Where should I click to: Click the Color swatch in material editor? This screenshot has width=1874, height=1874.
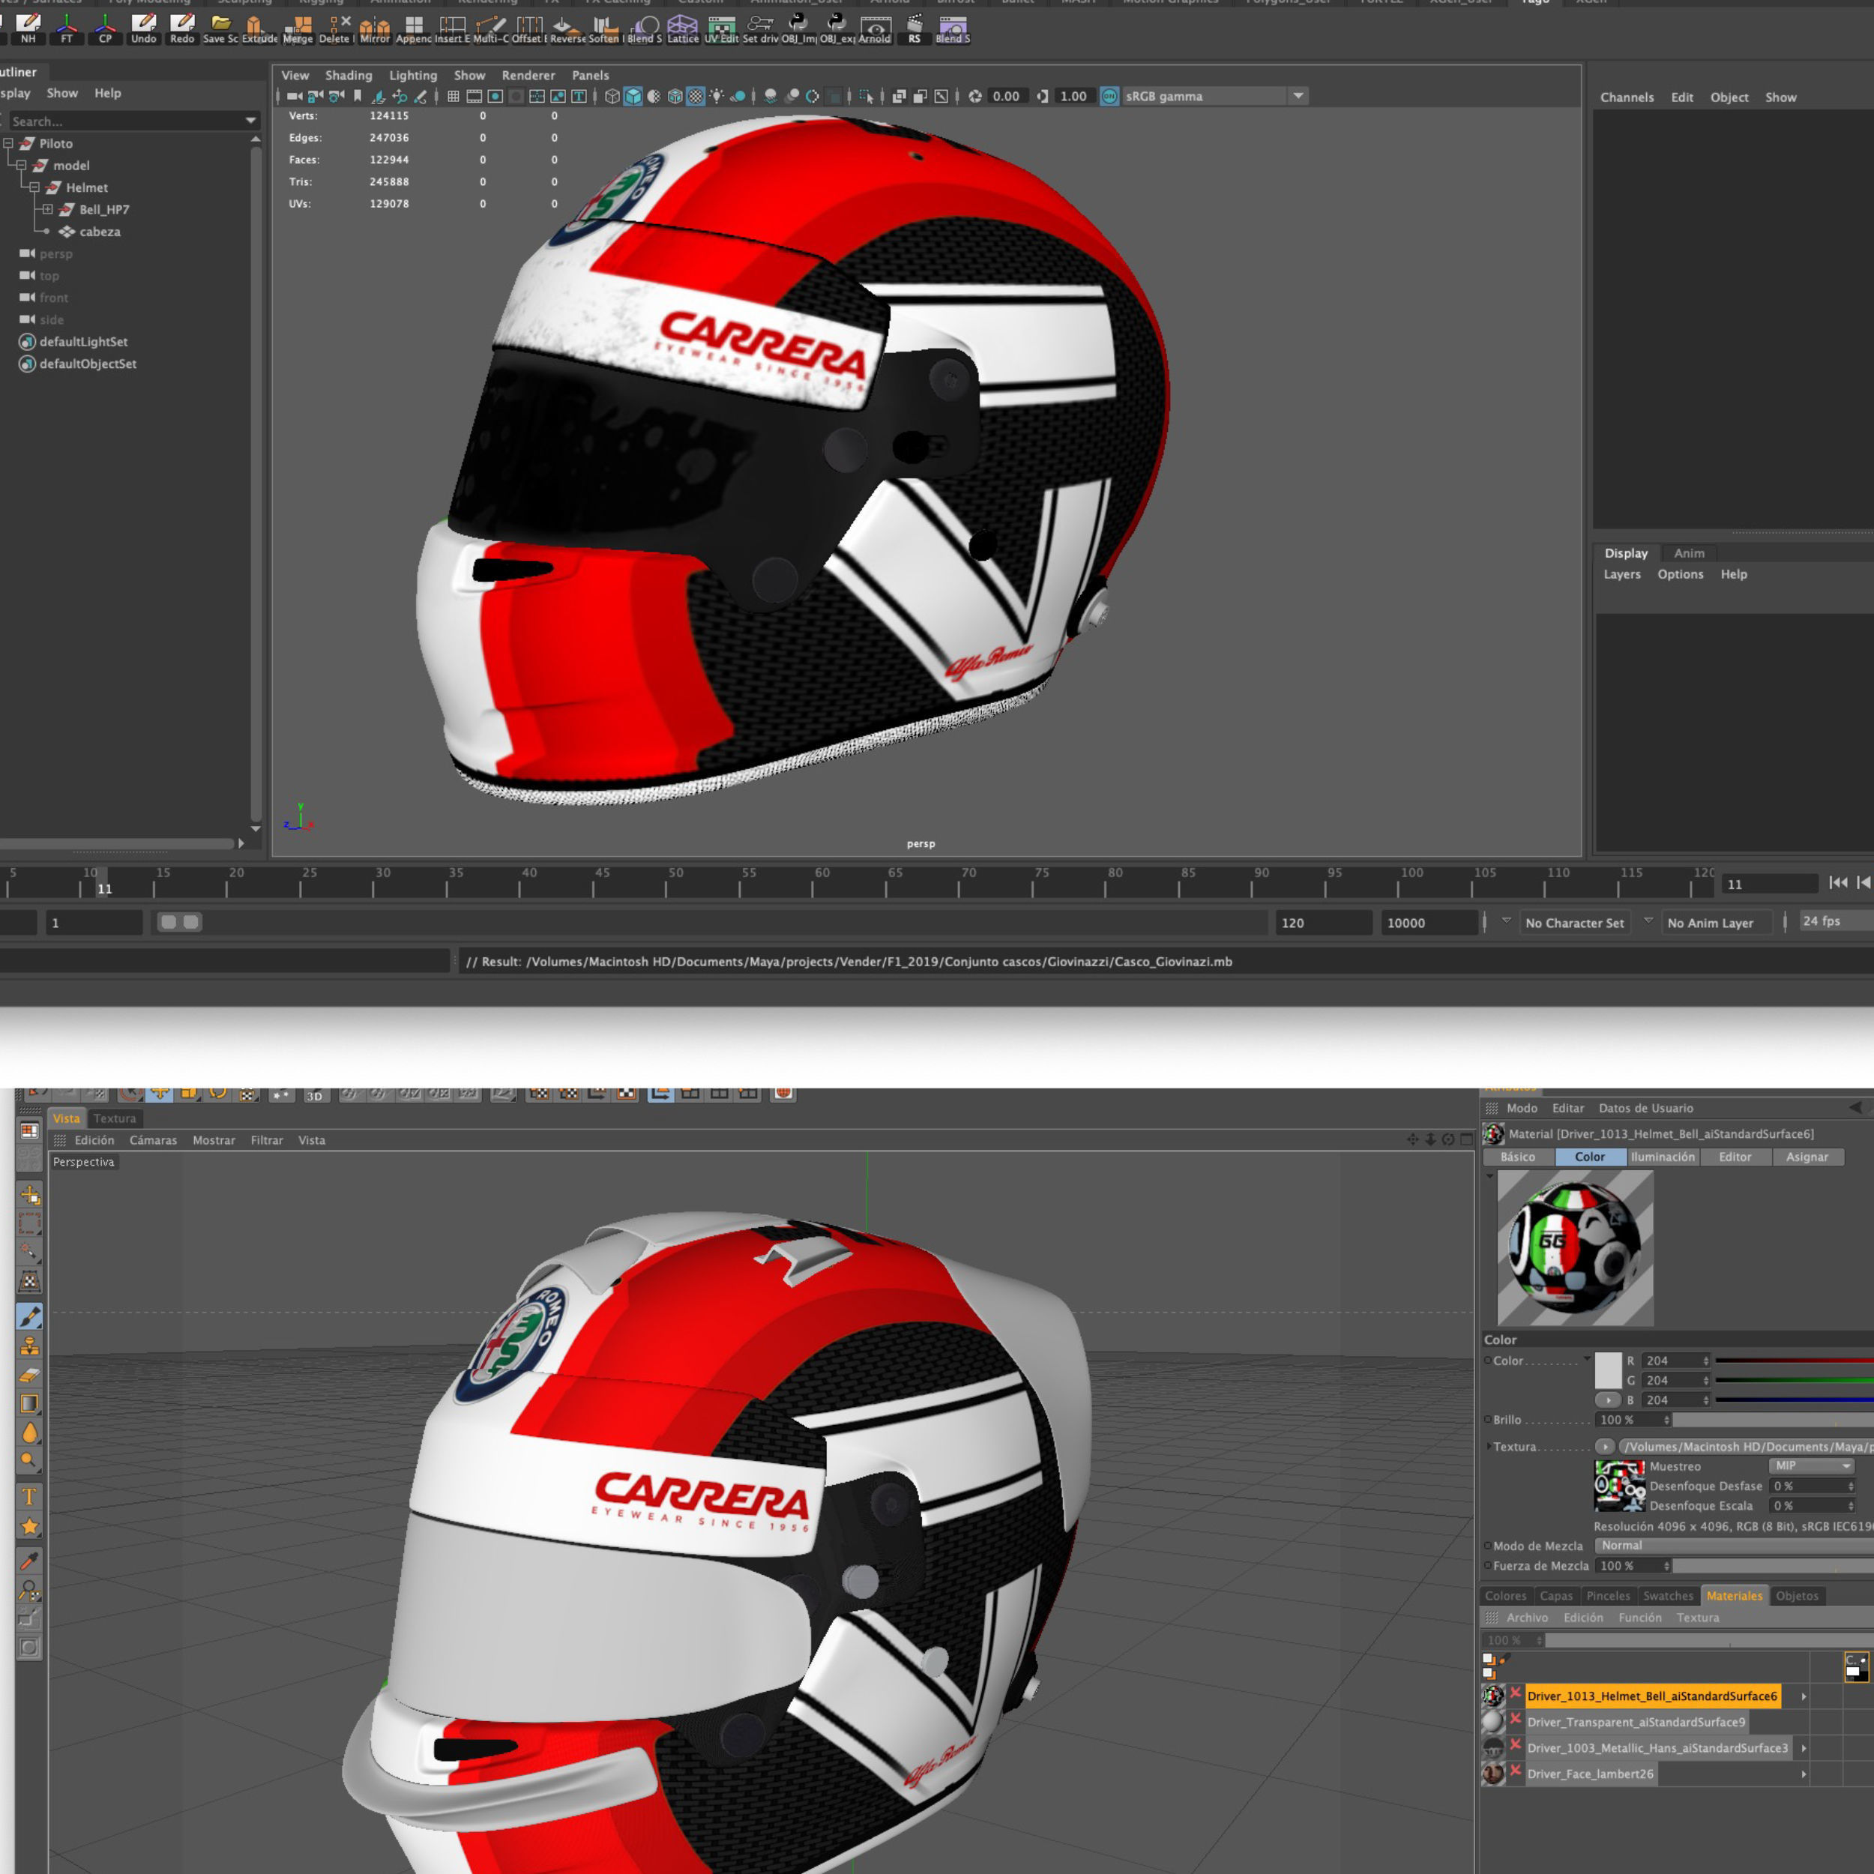(x=1608, y=1370)
